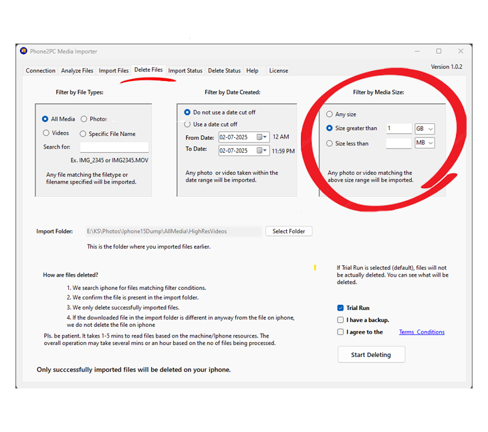
Task: Click the Import Folder path field
Action: [x=174, y=232]
